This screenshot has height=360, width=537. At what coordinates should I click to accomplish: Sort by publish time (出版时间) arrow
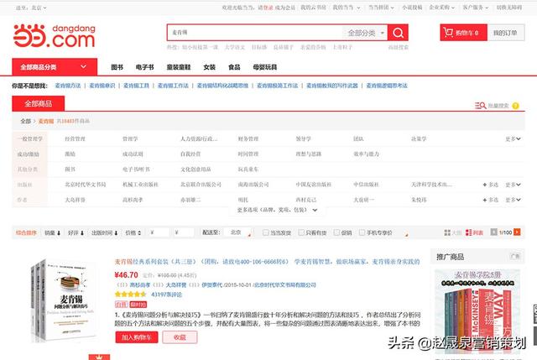(x=116, y=233)
